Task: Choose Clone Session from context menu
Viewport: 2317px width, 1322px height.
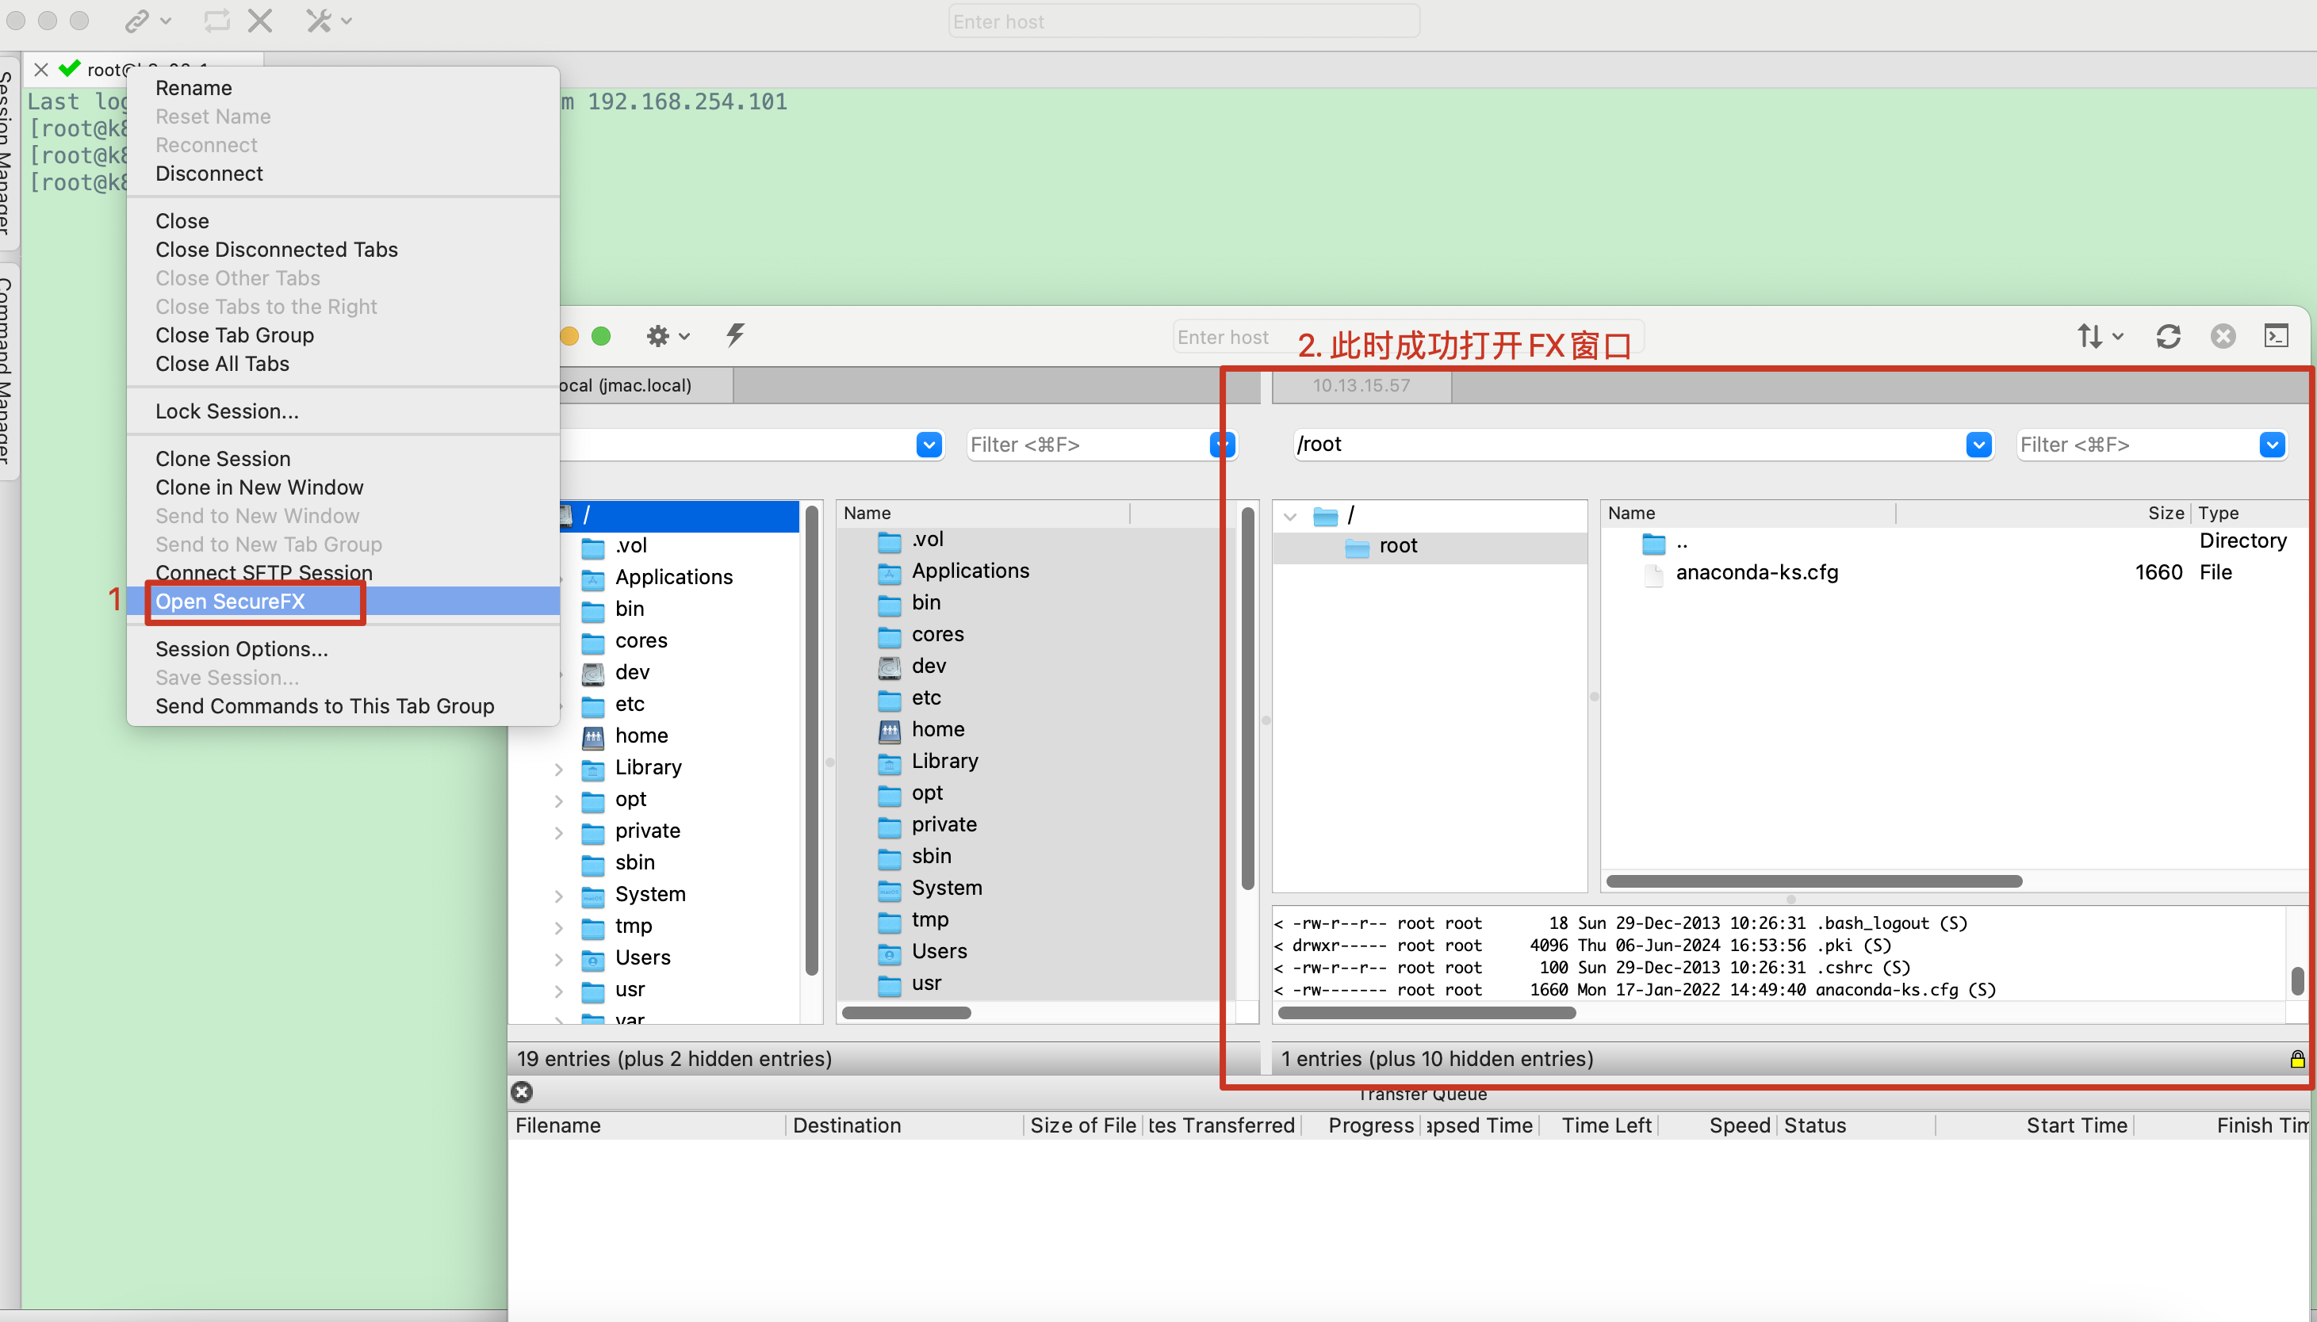Action: (223, 459)
